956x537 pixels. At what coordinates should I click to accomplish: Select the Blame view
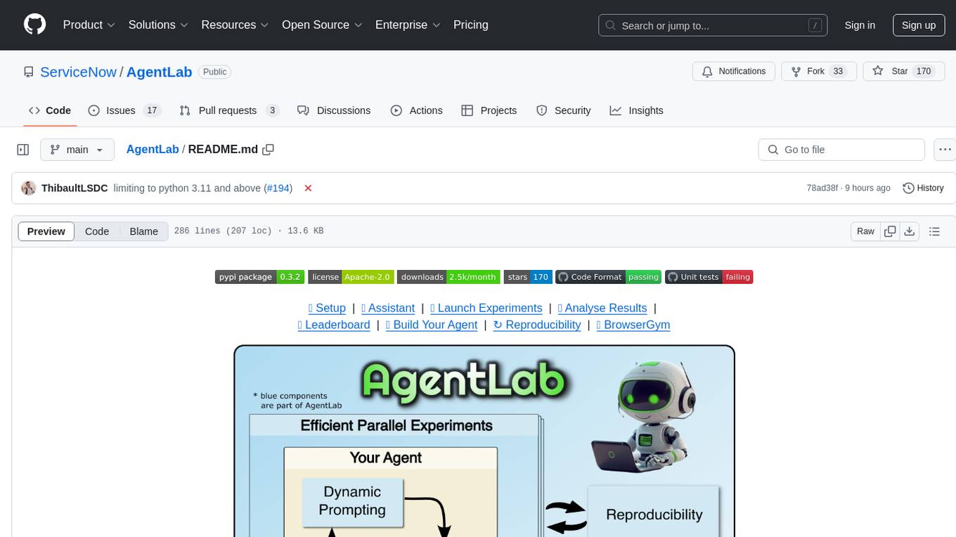tap(143, 231)
